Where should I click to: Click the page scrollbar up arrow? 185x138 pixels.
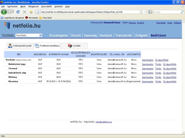click(x=183, y=21)
